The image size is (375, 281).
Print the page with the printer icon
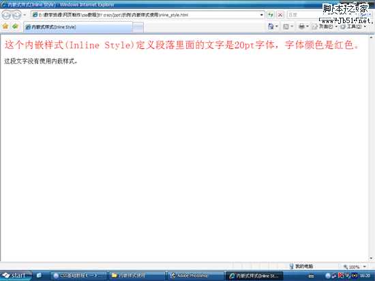tap(301, 27)
